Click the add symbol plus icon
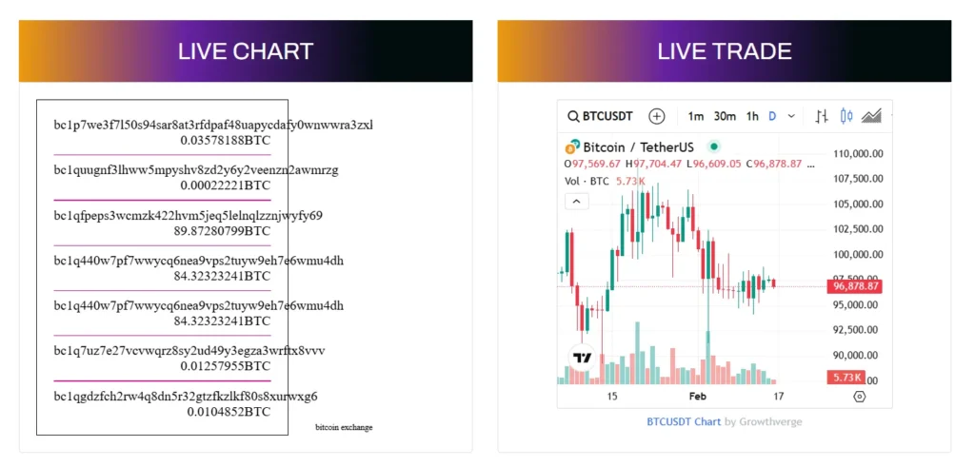975x467 pixels. click(x=656, y=116)
